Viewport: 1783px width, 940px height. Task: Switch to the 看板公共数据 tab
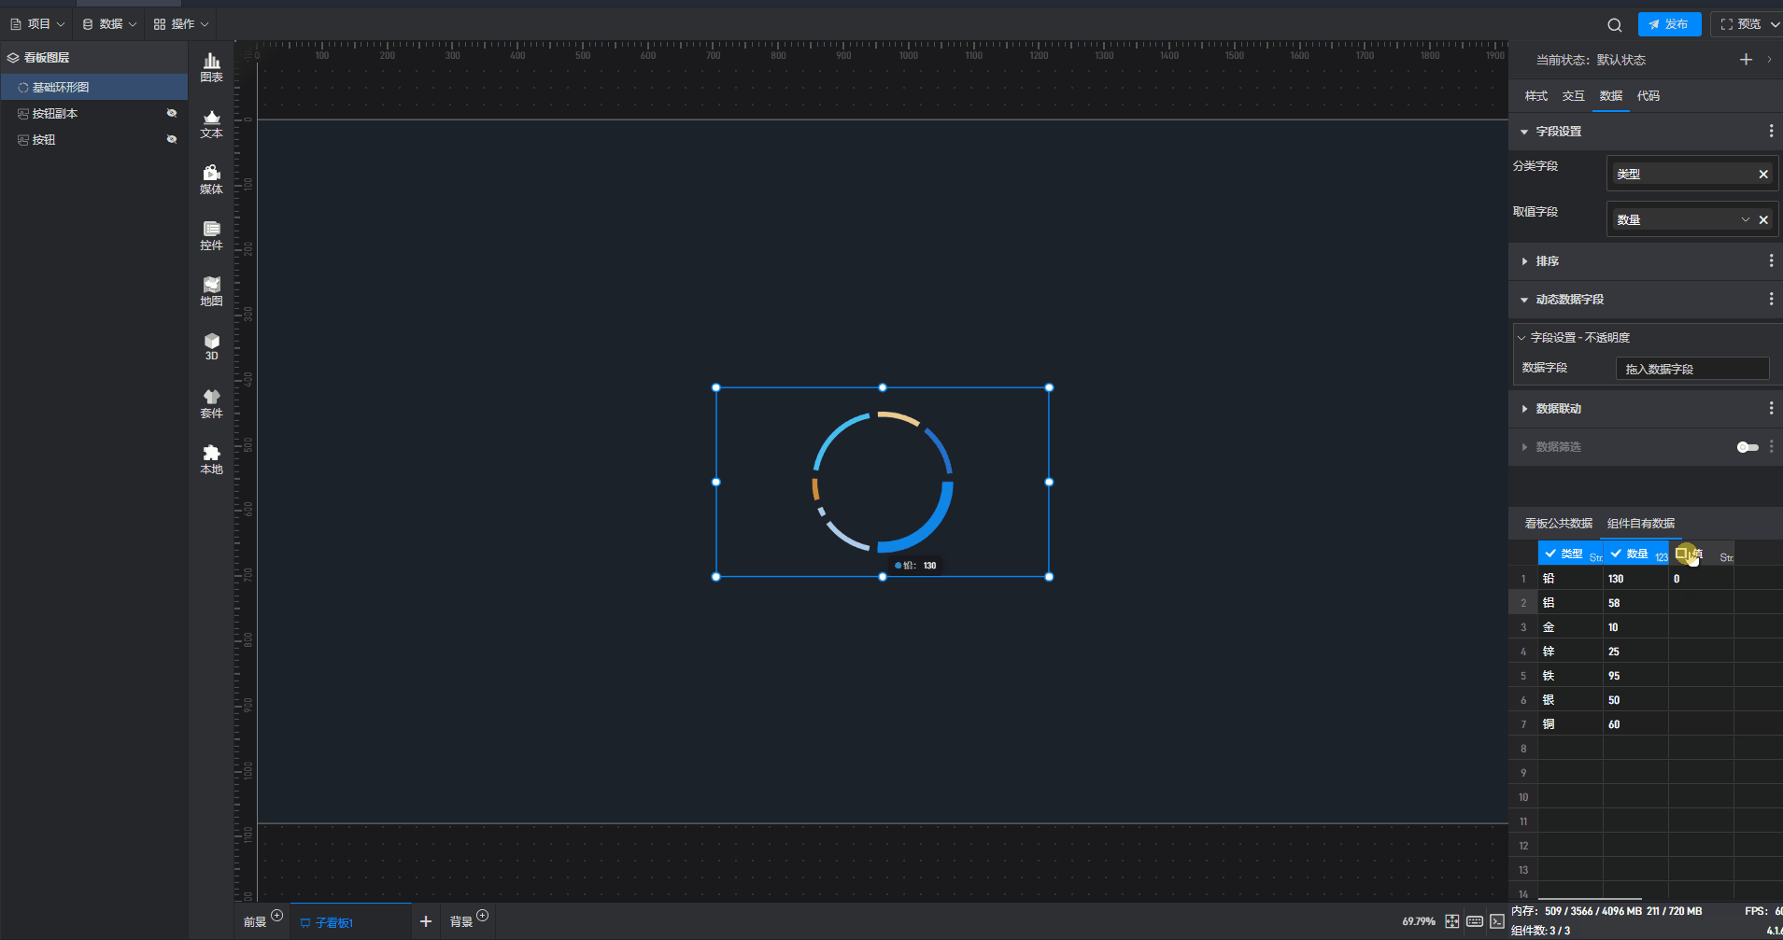(x=1558, y=524)
